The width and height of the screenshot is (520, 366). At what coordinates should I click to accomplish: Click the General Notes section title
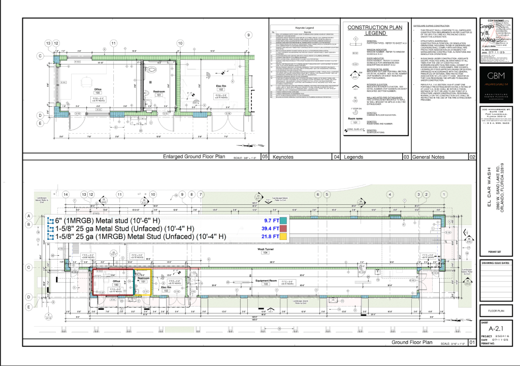click(429, 158)
